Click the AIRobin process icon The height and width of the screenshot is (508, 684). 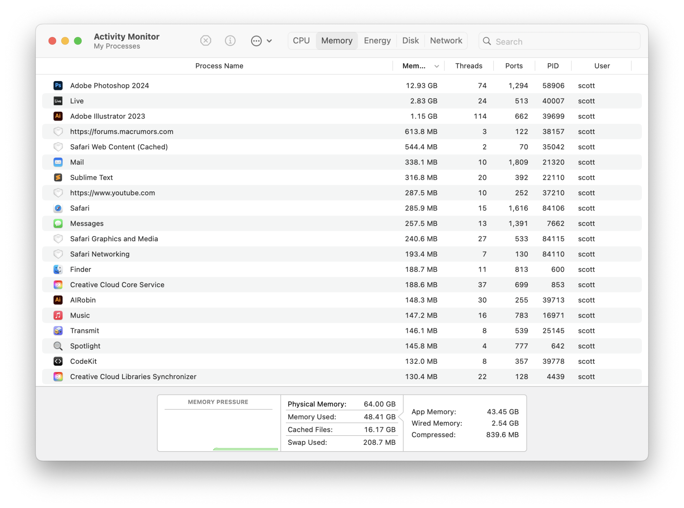coord(58,300)
